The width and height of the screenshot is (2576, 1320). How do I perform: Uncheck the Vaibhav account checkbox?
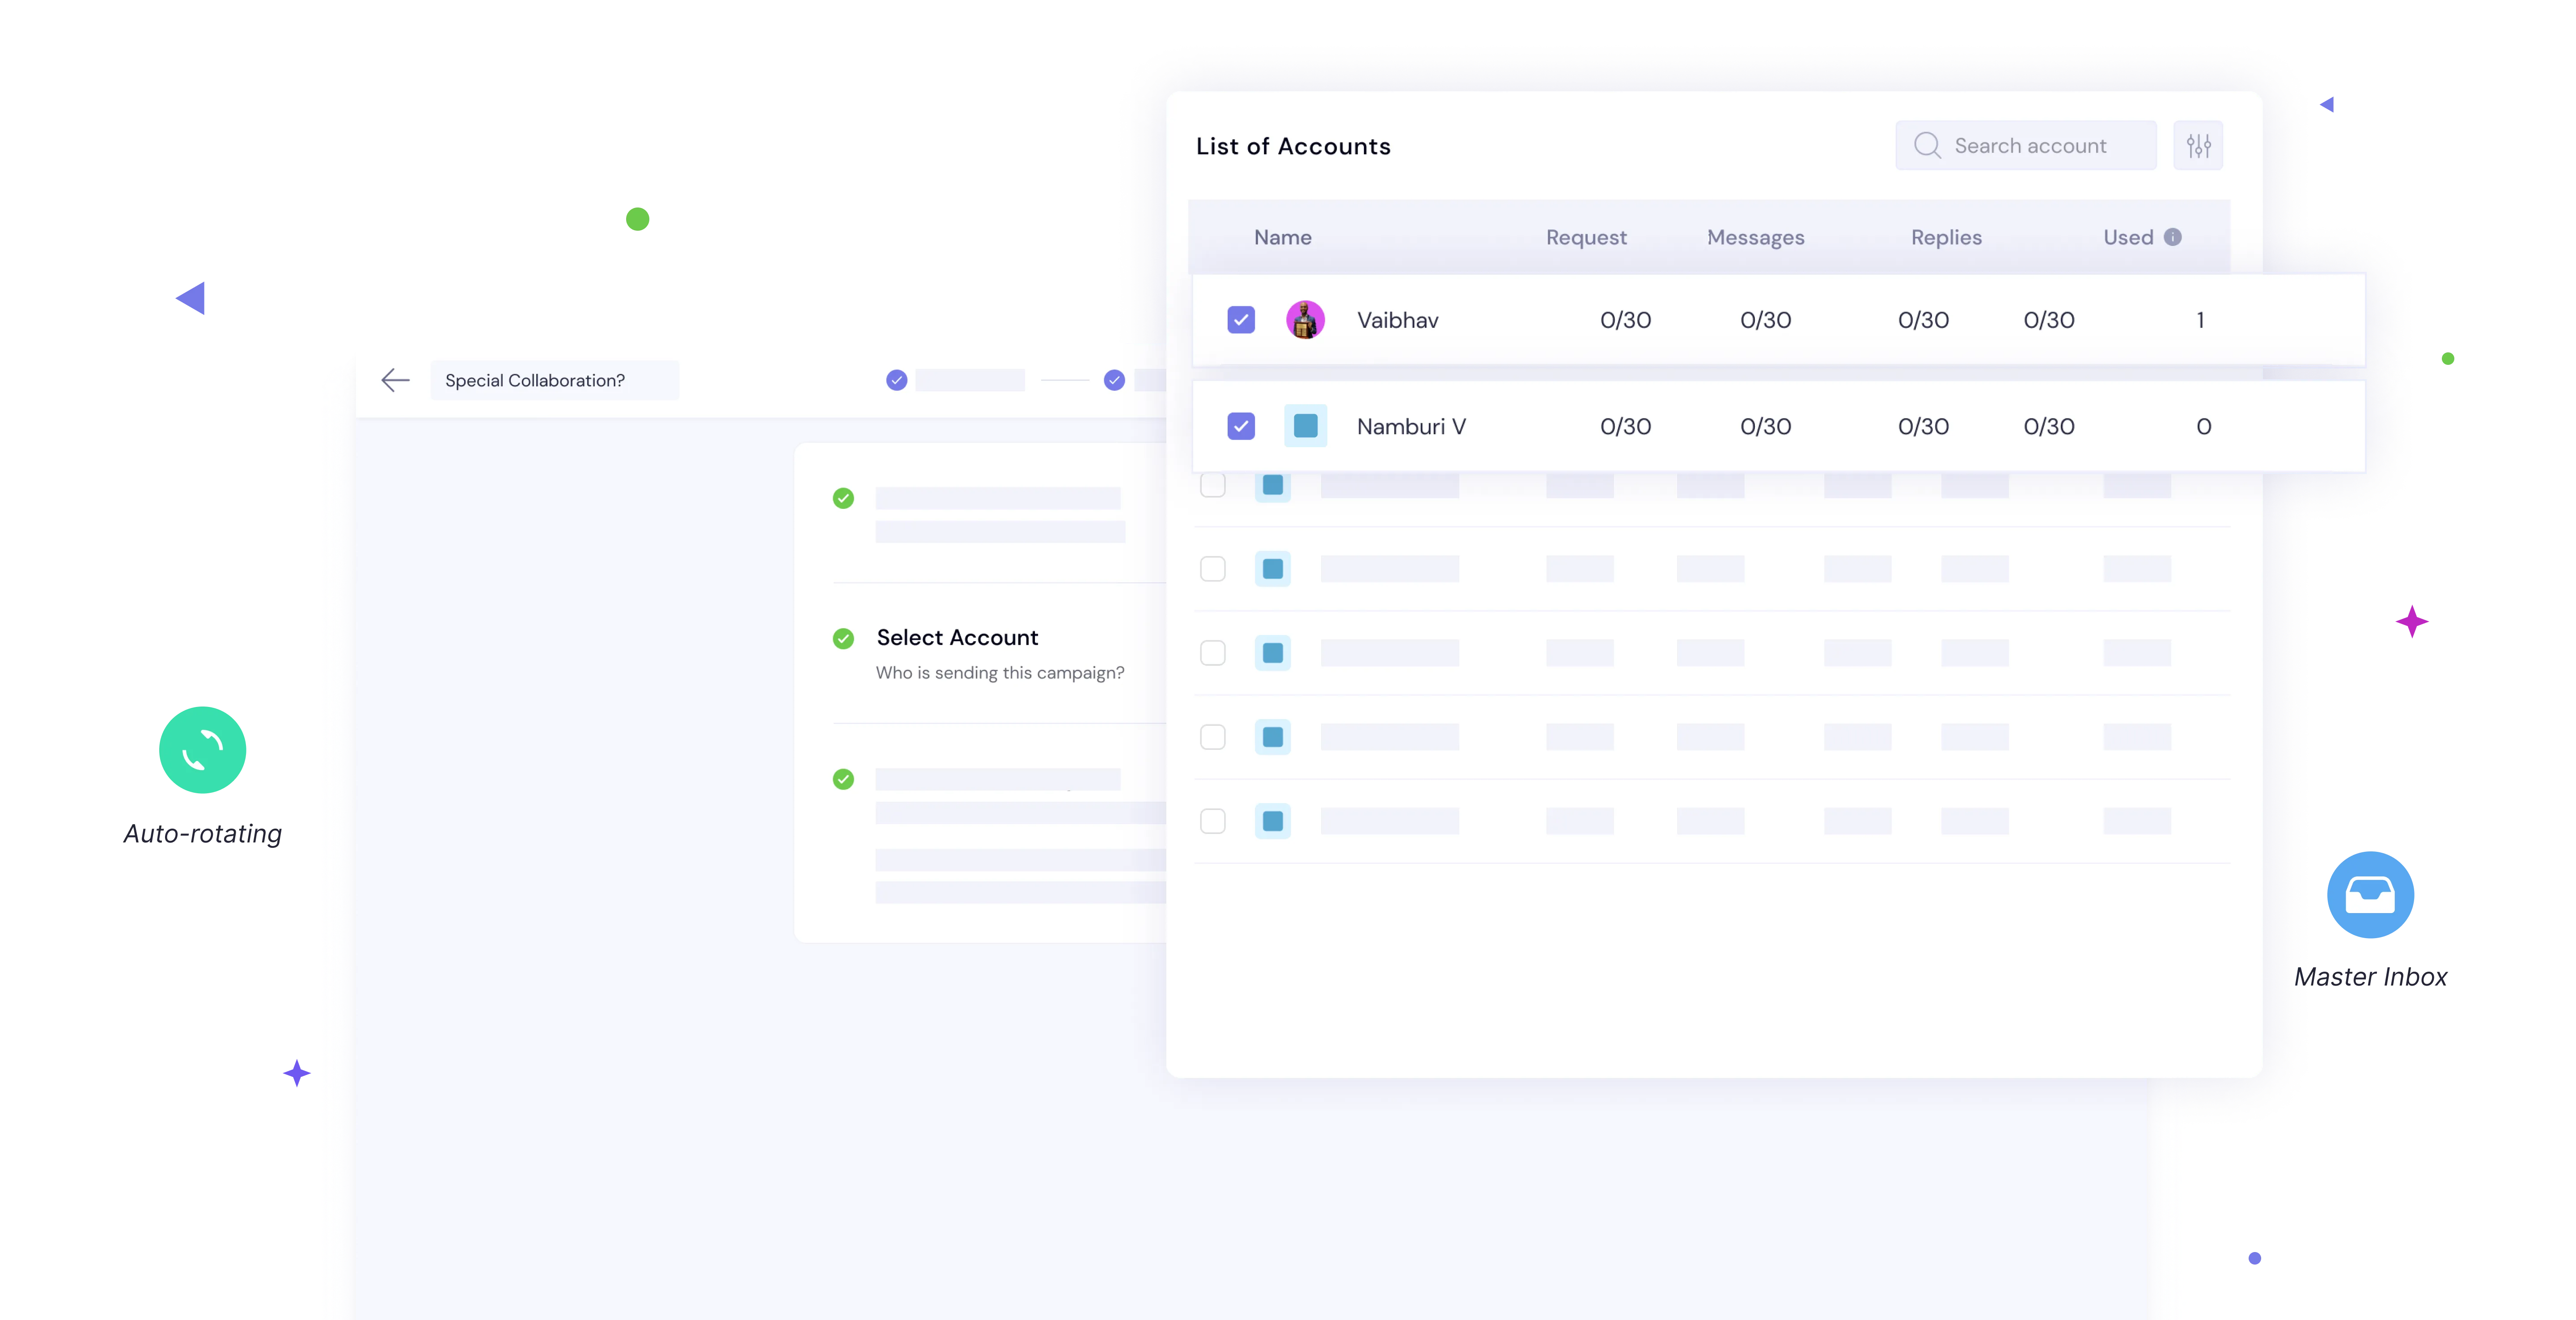tap(1241, 320)
